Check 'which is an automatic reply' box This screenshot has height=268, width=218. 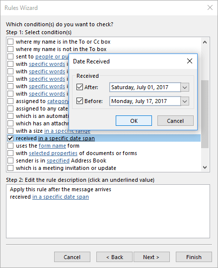[x=10, y=116]
